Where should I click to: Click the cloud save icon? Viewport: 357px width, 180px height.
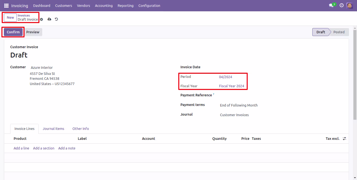[49, 19]
